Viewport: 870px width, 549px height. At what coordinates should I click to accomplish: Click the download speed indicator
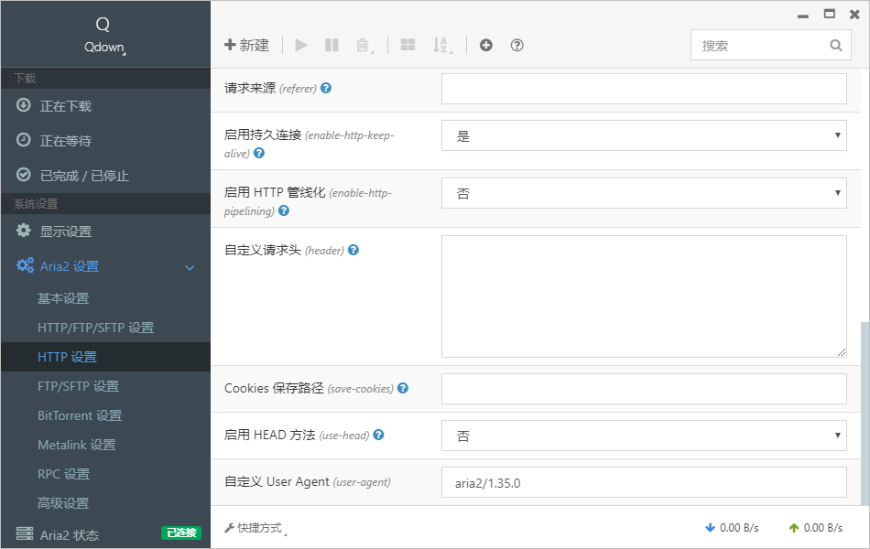pyautogui.click(x=732, y=528)
